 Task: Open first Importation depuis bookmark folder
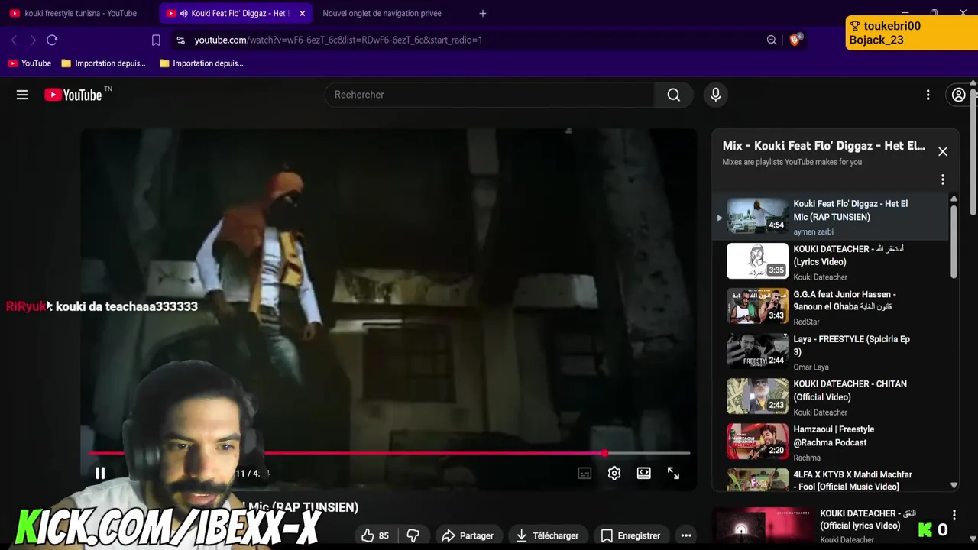103,63
